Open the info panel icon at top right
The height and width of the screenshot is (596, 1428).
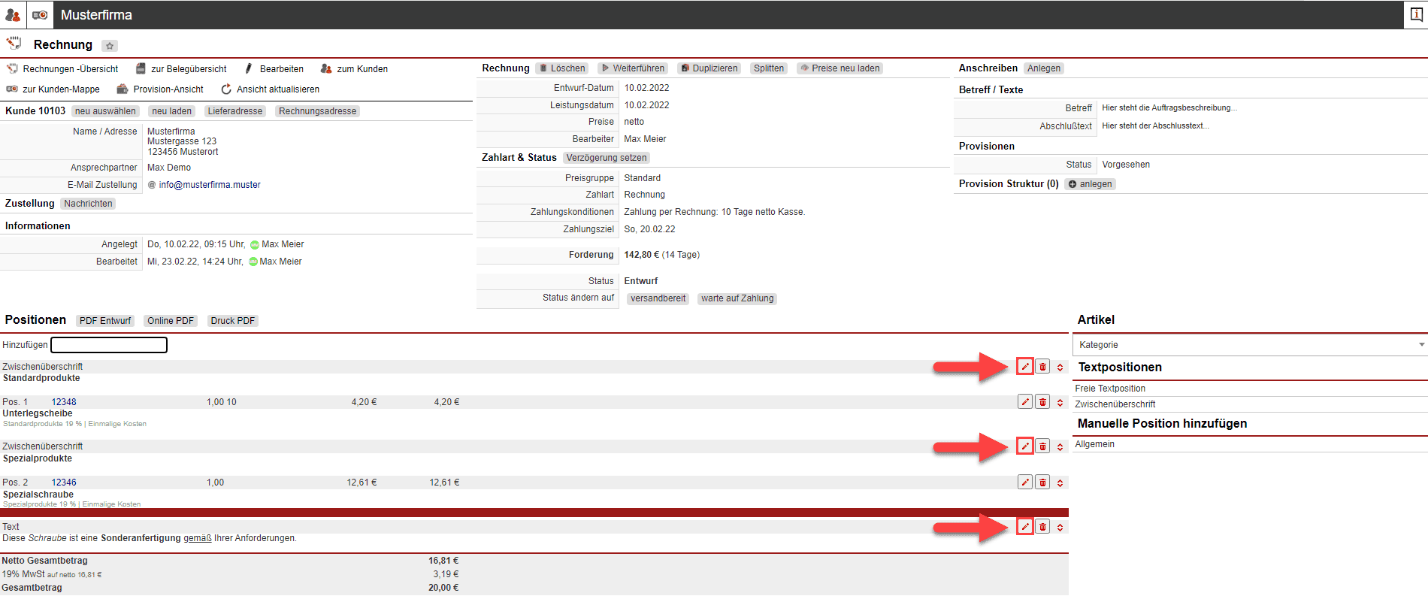[1416, 15]
